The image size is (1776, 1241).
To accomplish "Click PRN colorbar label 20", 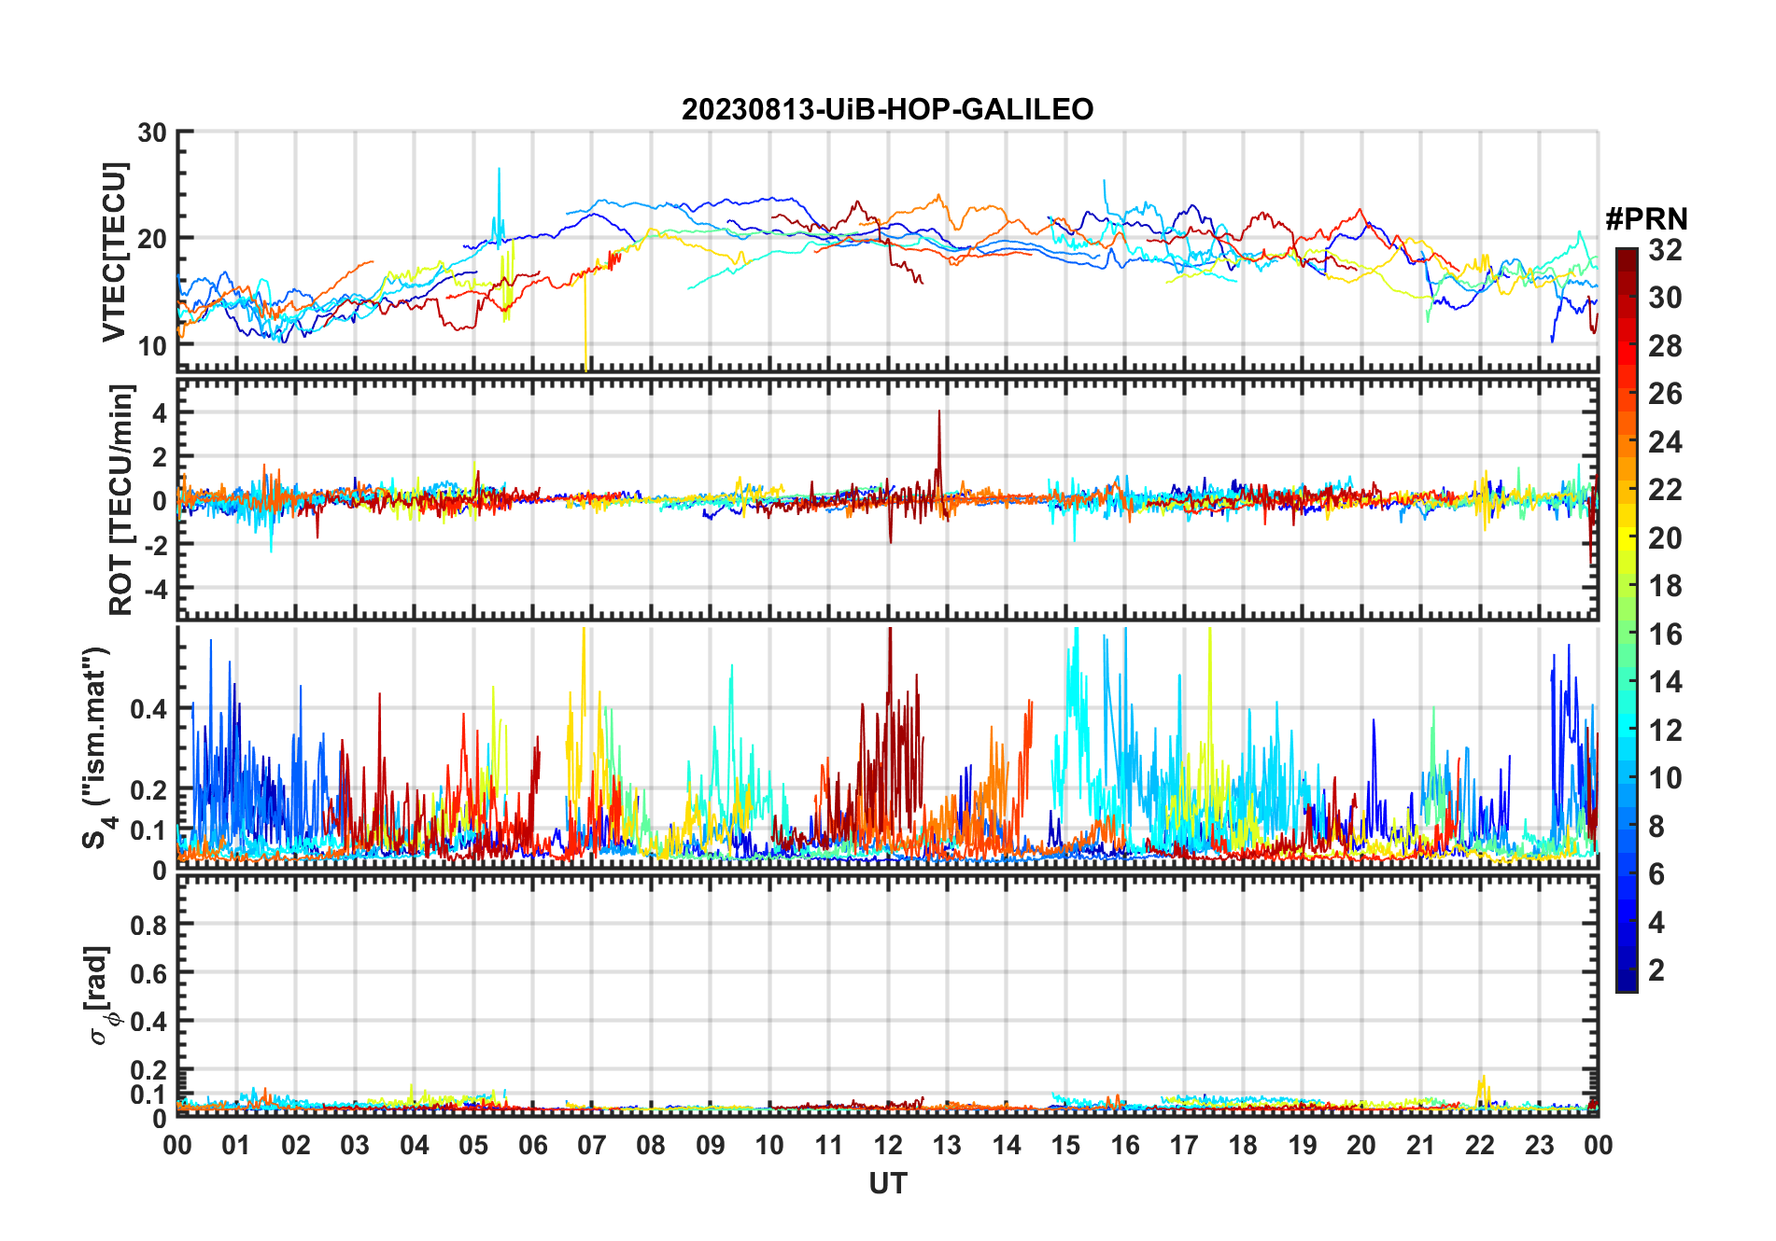I will point(1665,538).
